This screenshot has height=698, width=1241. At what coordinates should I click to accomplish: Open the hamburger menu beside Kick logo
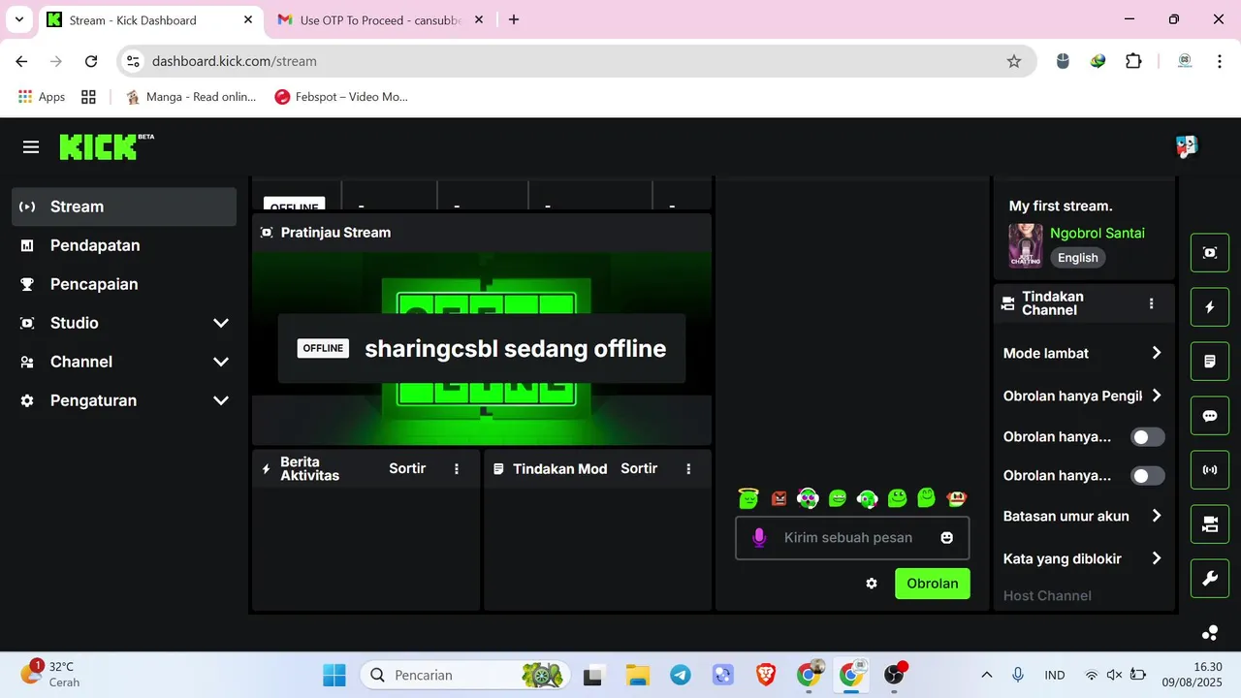[31, 147]
